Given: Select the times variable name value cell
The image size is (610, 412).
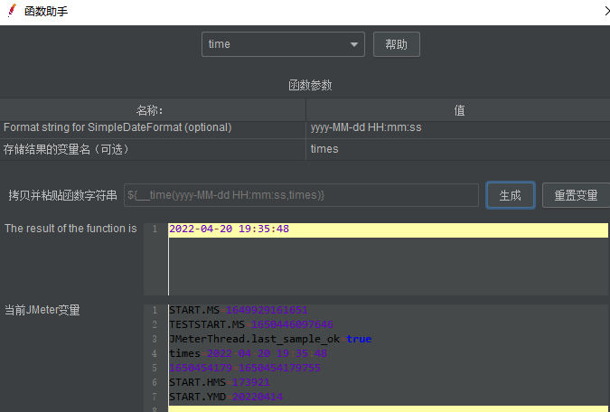Looking at the screenshot, I should tap(458, 149).
